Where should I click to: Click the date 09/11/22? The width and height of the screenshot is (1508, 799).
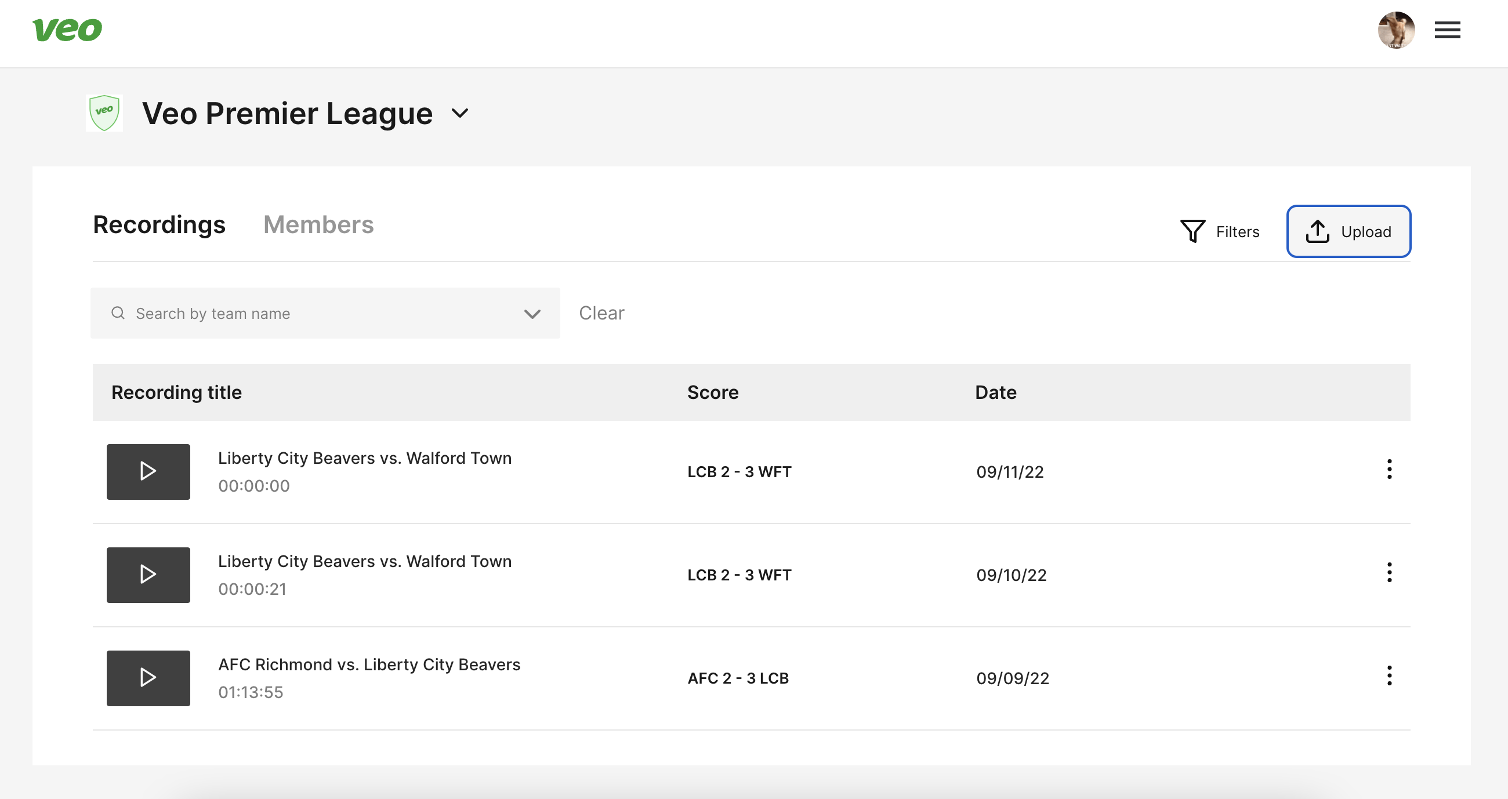1010,472
